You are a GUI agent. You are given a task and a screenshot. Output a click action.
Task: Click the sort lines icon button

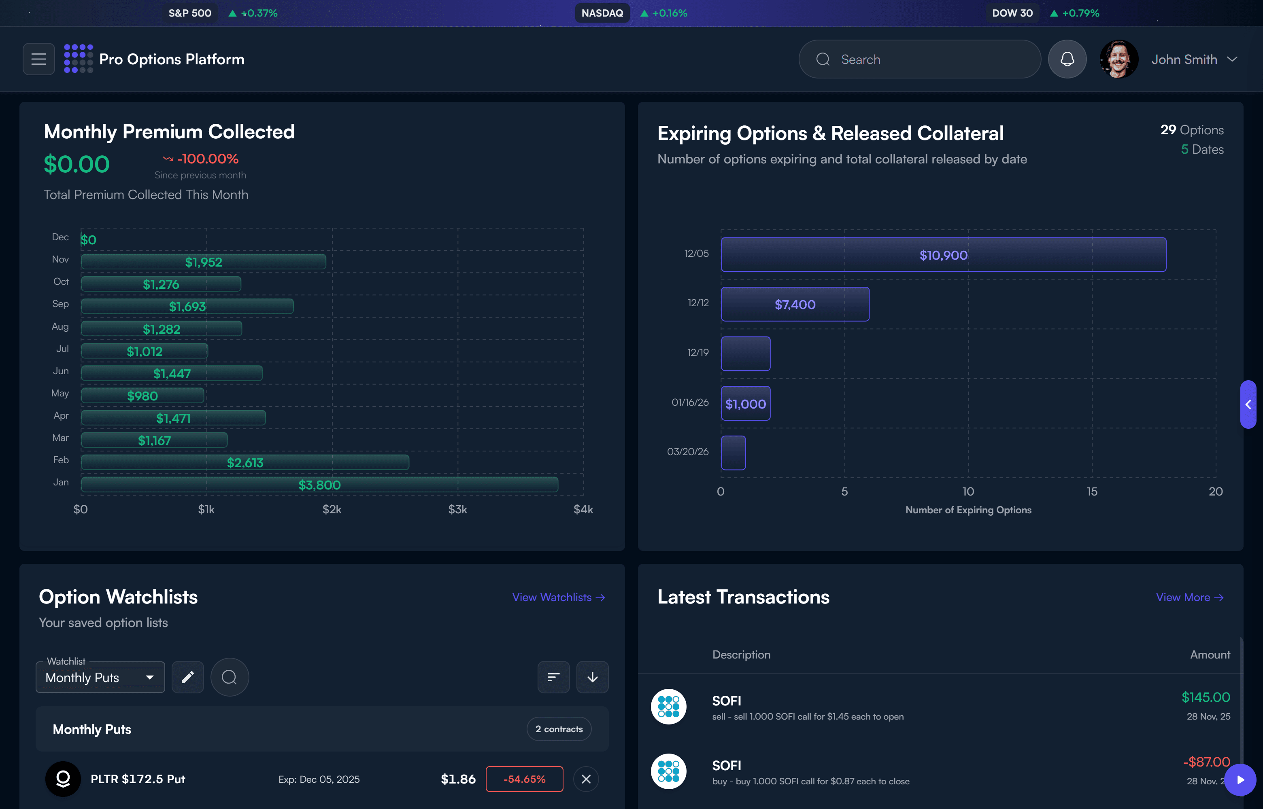(553, 677)
